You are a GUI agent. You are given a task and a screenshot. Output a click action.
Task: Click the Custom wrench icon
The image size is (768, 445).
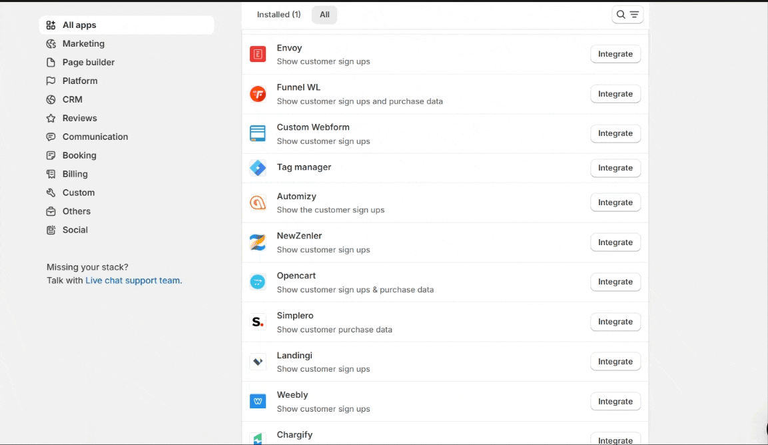51,193
